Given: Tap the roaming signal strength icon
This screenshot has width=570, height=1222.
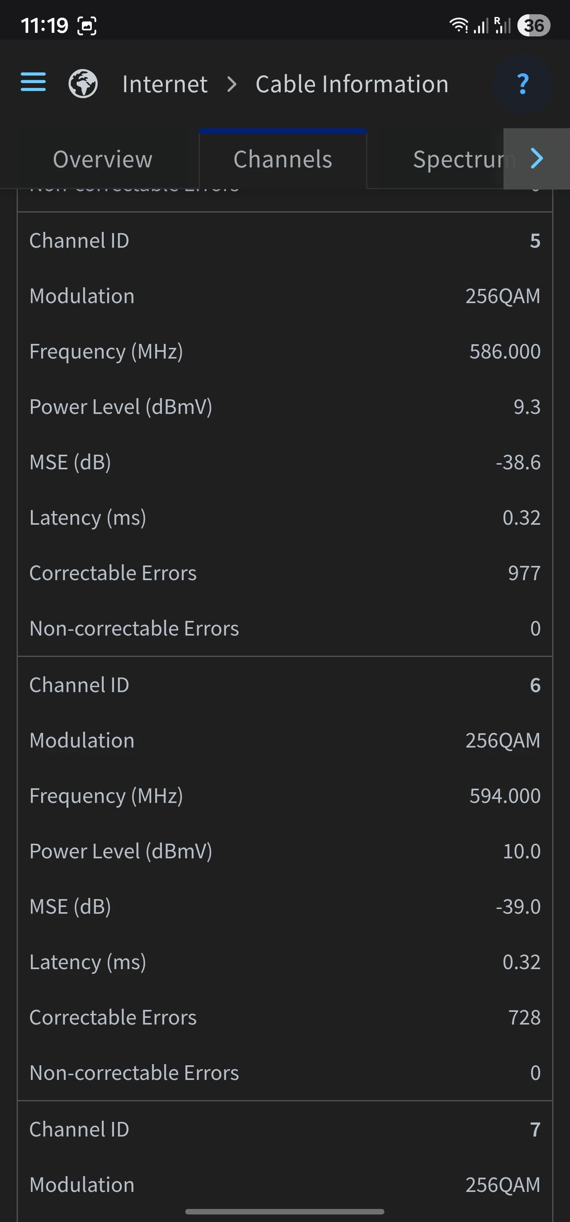Looking at the screenshot, I should click(502, 25).
